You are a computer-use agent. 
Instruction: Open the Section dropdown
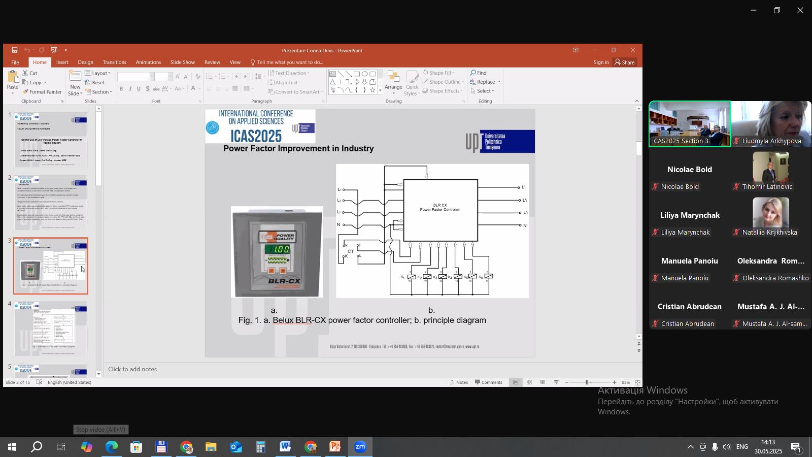pos(98,92)
